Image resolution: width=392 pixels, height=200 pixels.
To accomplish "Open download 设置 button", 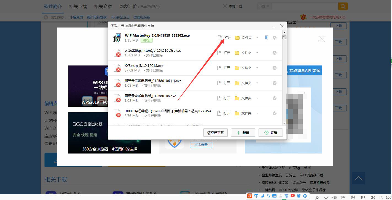I will [271, 133].
